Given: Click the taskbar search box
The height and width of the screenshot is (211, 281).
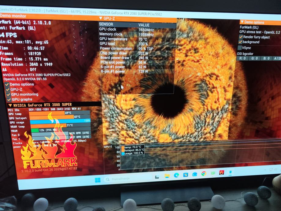Looking at the screenshot, I should pyautogui.click(x=128, y=179).
